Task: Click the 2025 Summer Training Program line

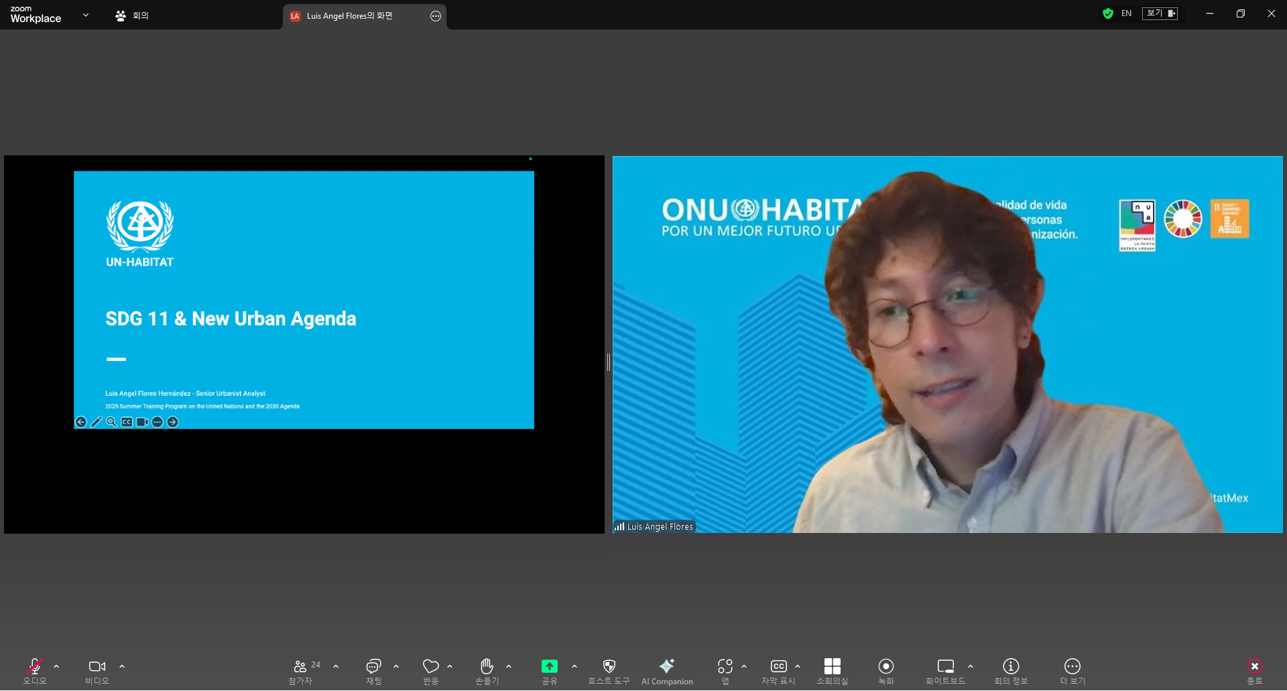Action: pos(202,406)
